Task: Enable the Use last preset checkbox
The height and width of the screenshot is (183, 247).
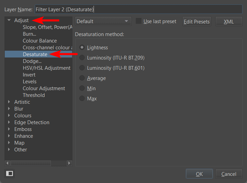Action: point(138,21)
